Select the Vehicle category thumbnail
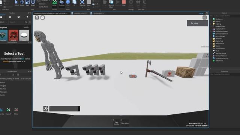 (x=13, y=35)
